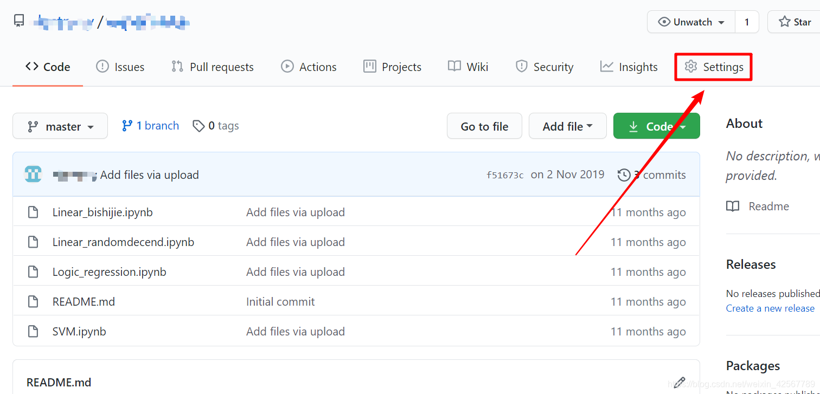This screenshot has height=394, width=820.
Task: Open Linear_bishijie.ipynb file
Action: 102,212
